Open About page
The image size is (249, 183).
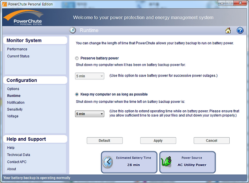pyautogui.click(x=12, y=169)
